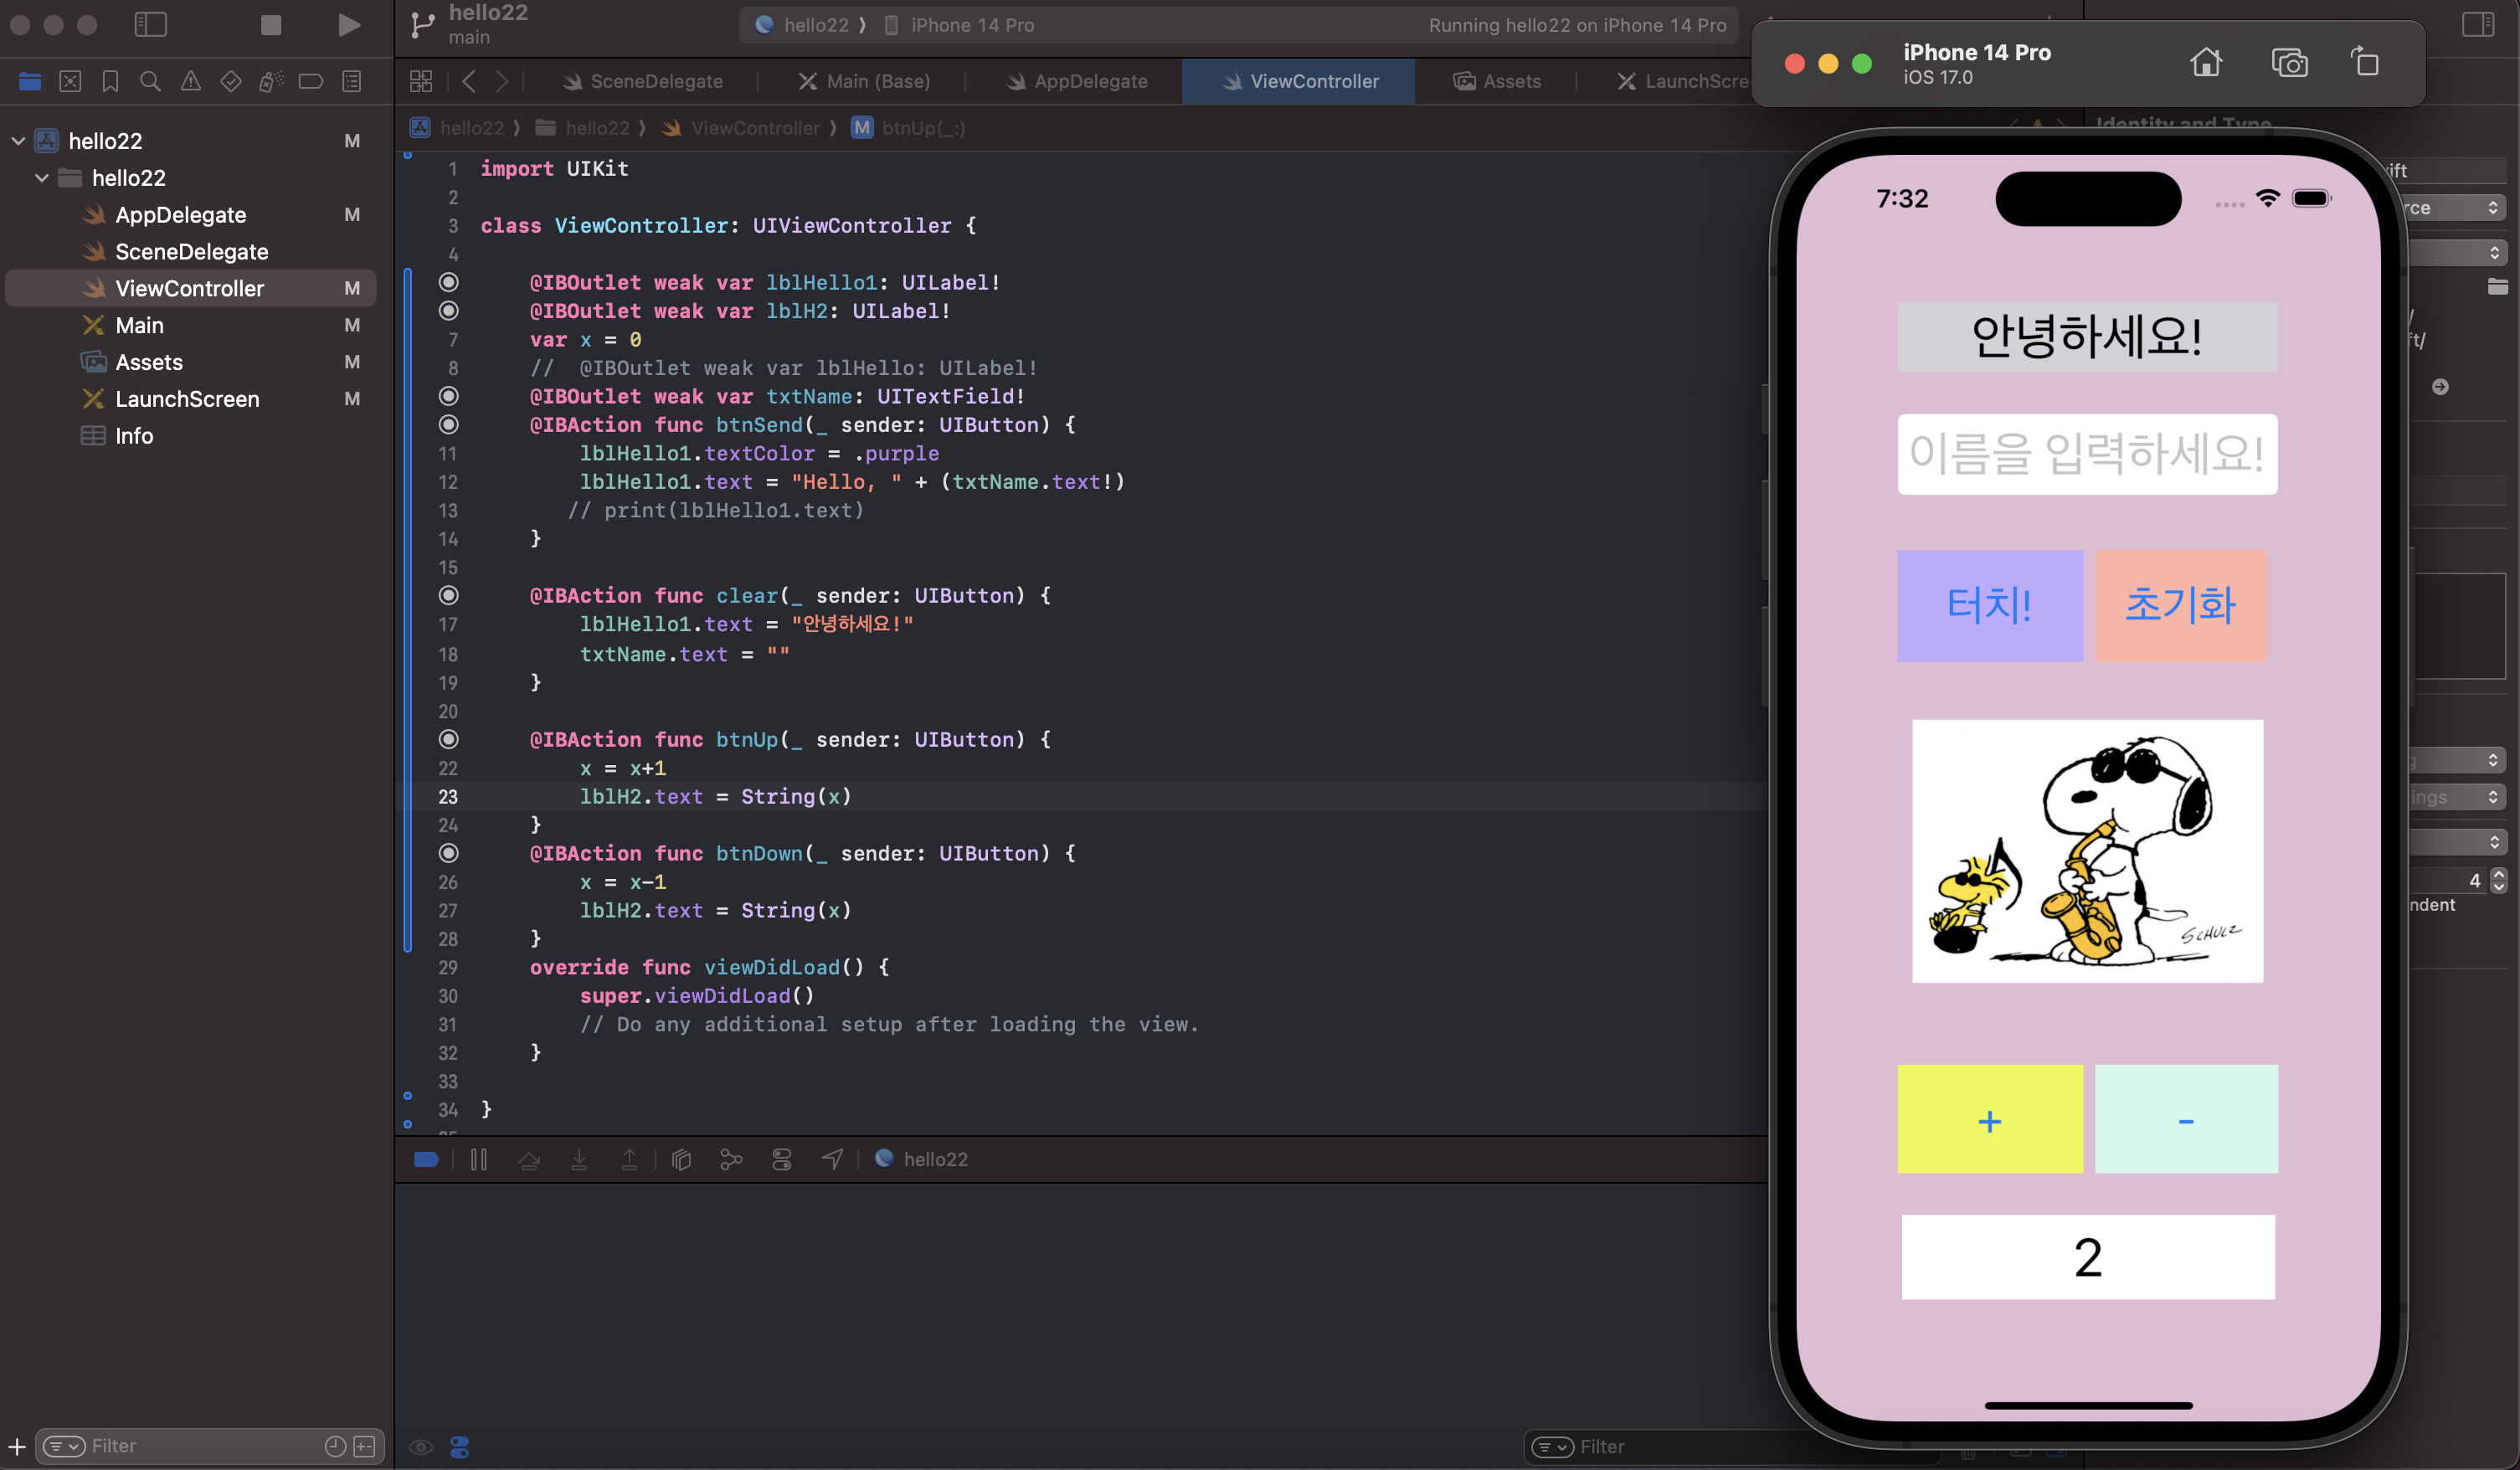Click the Pause program execution button
This screenshot has height=1470, width=2520.
click(479, 1159)
